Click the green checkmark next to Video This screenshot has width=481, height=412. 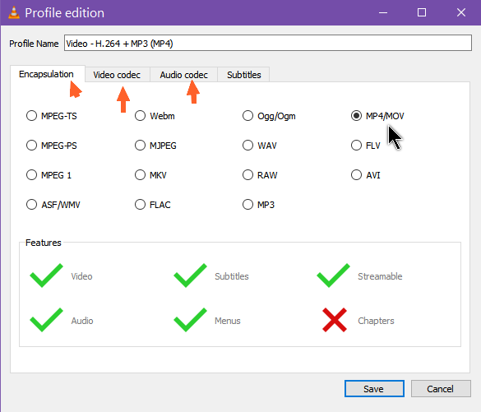[x=46, y=275]
